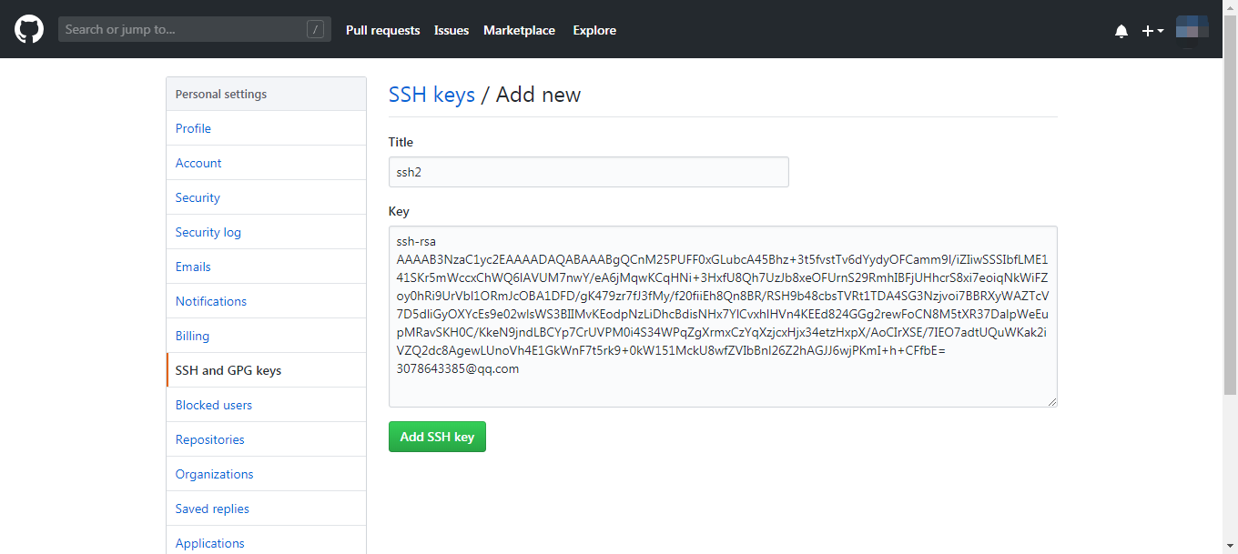Open the notifications bell icon
Image resolution: width=1238 pixels, height=554 pixels.
pos(1121,31)
